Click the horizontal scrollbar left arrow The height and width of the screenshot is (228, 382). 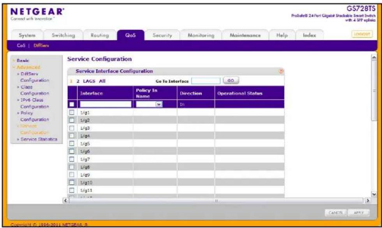(65, 200)
